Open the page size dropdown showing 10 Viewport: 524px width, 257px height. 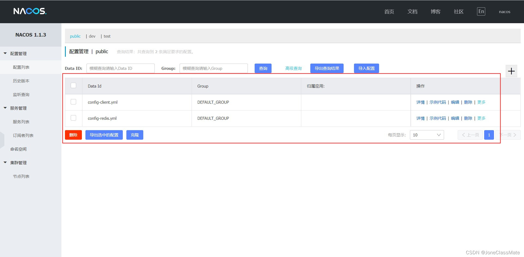427,135
